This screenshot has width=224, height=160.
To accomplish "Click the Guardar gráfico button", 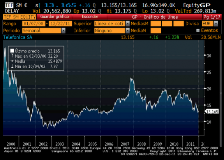I will pyautogui.click(x=55, y=17).
